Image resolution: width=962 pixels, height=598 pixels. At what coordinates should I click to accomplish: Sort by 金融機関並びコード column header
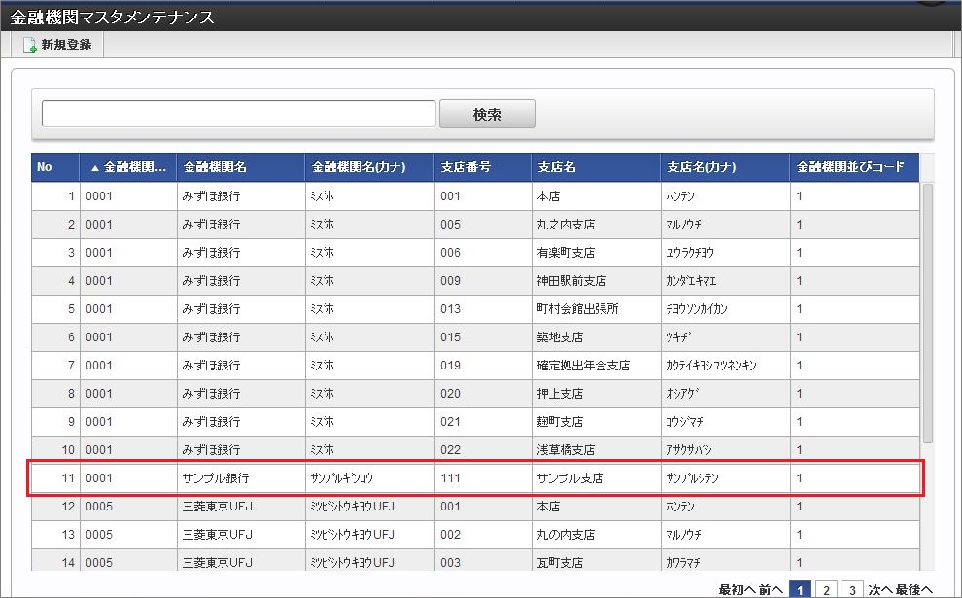[855, 167]
